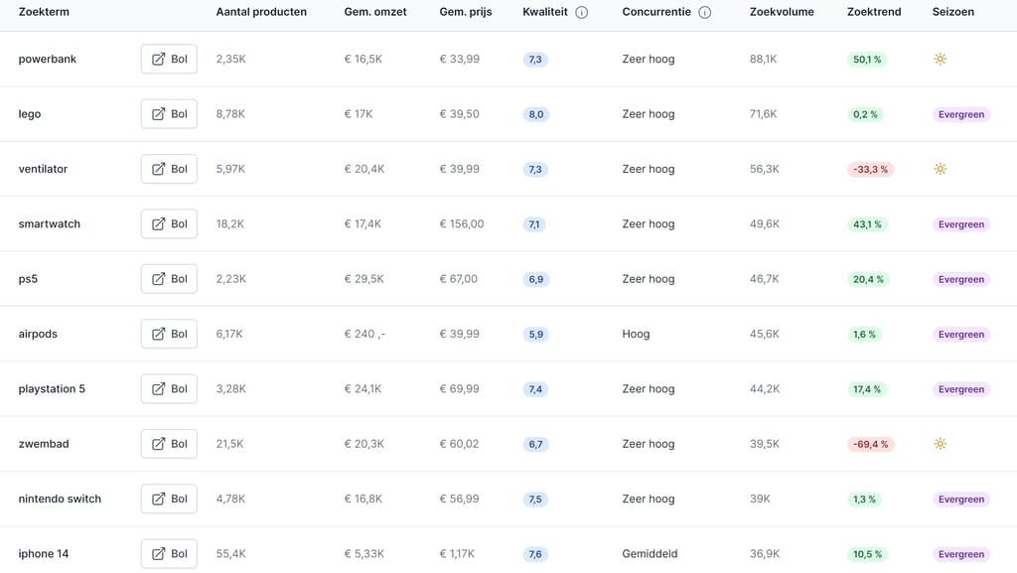This screenshot has width=1017, height=573.
Task: Open lego in Bol
Action: [169, 114]
